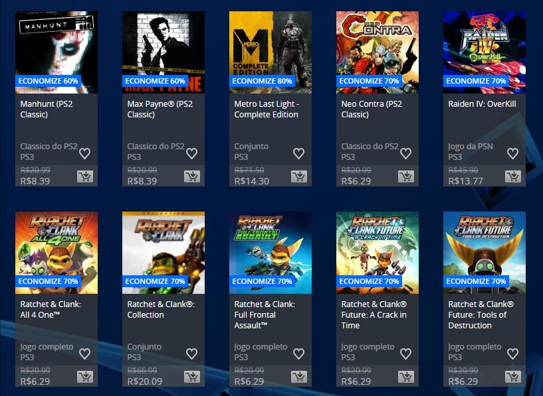This screenshot has width=543, height=396.
Task: Open the Tools of Destruction cover image
Action: (x=485, y=253)
